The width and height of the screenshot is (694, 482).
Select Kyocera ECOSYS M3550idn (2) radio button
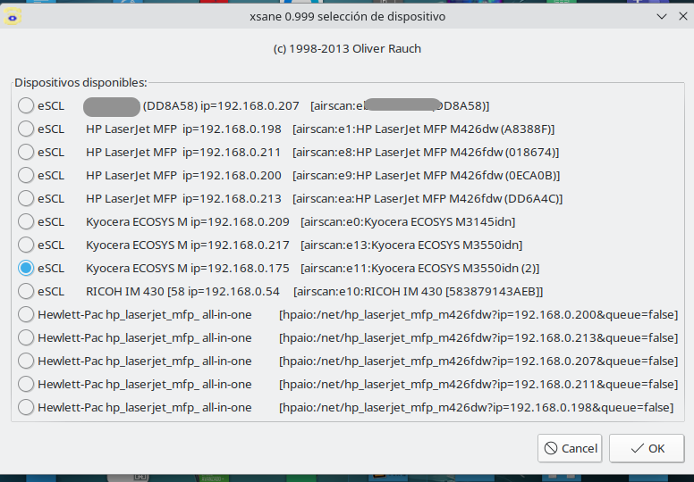click(26, 268)
